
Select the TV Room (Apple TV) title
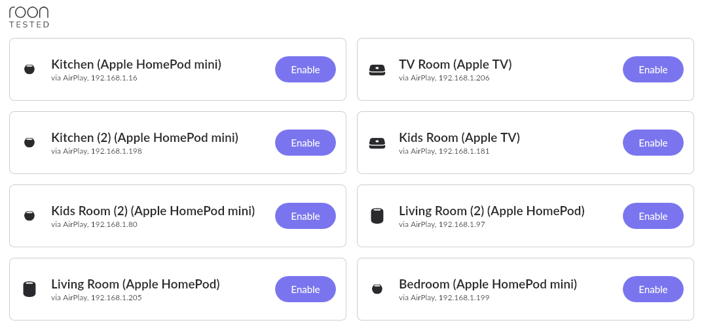[x=455, y=65]
